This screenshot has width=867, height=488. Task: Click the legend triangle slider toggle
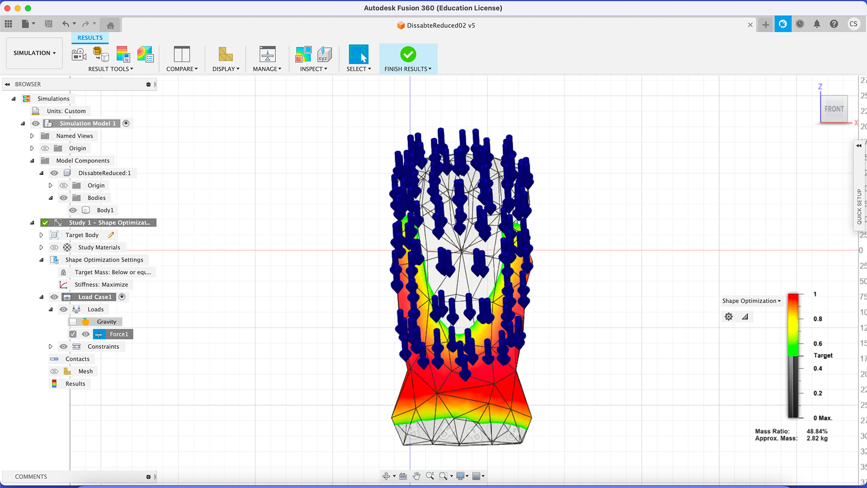coord(745,317)
